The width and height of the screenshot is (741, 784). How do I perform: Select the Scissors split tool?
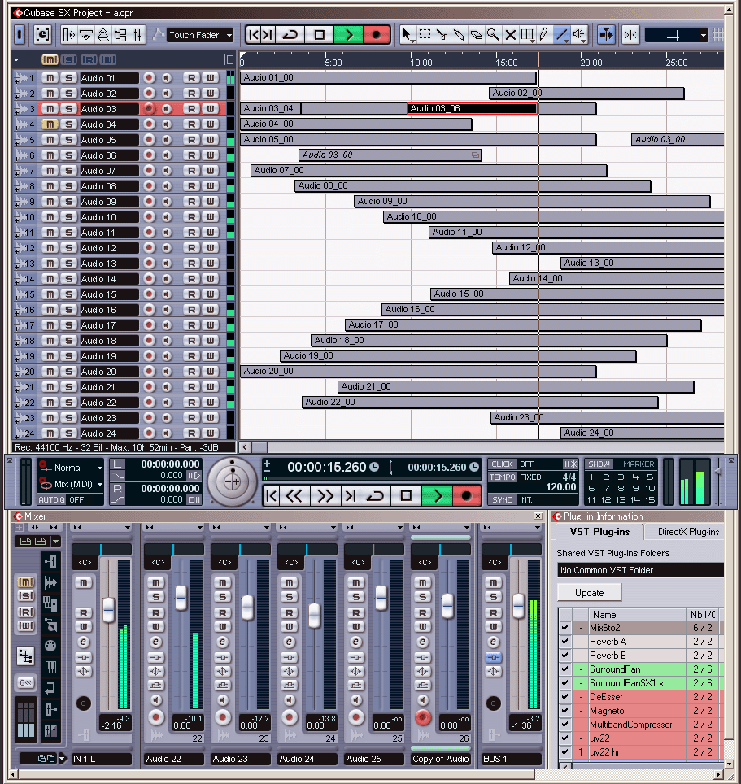(442, 35)
